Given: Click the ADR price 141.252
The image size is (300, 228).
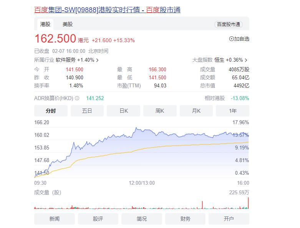Looking at the screenshot, I should coord(95,98).
